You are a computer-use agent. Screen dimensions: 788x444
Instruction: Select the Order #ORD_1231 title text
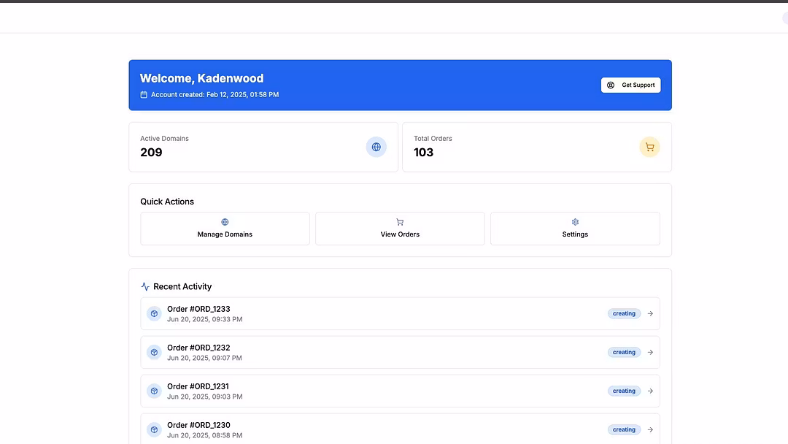198,386
